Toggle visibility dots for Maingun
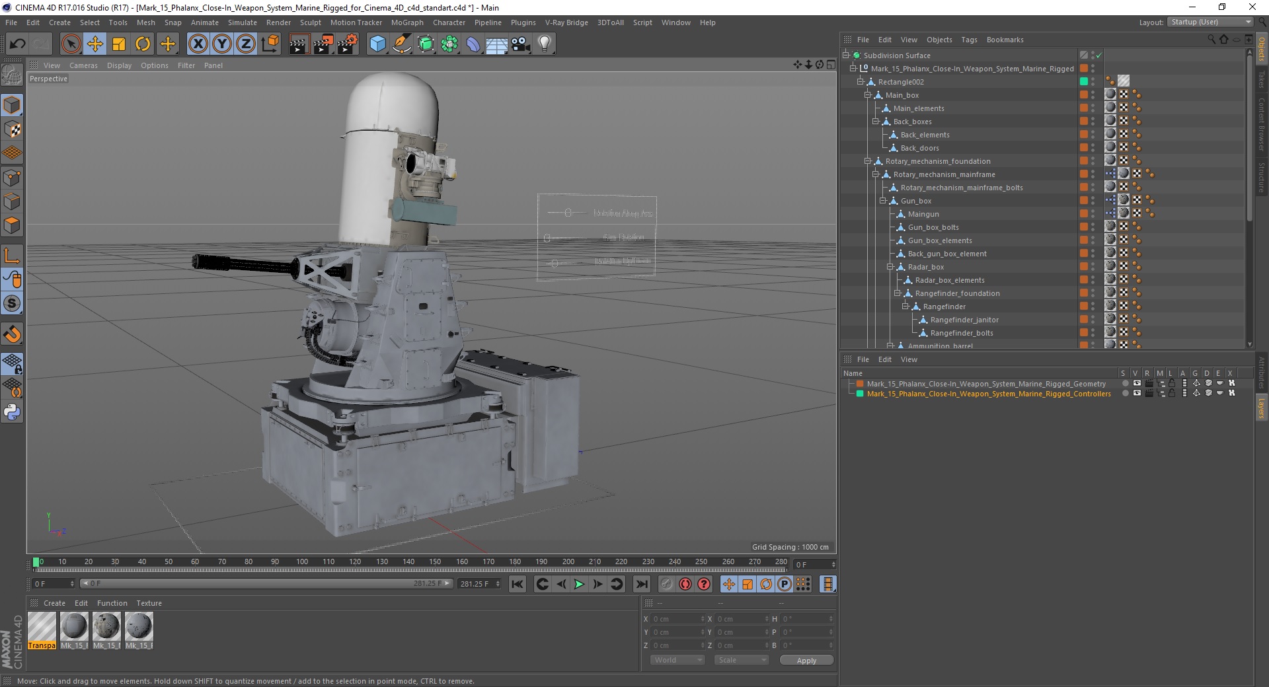This screenshot has width=1269, height=687. click(x=1093, y=214)
